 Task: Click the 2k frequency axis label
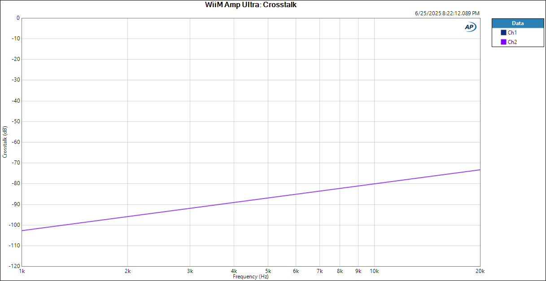(127, 271)
